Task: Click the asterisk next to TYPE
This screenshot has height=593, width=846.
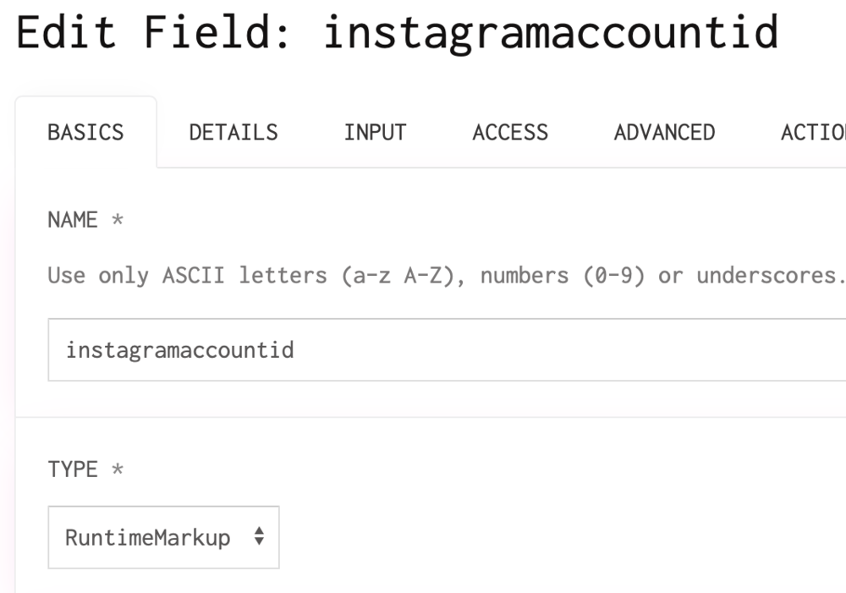Action: (118, 470)
